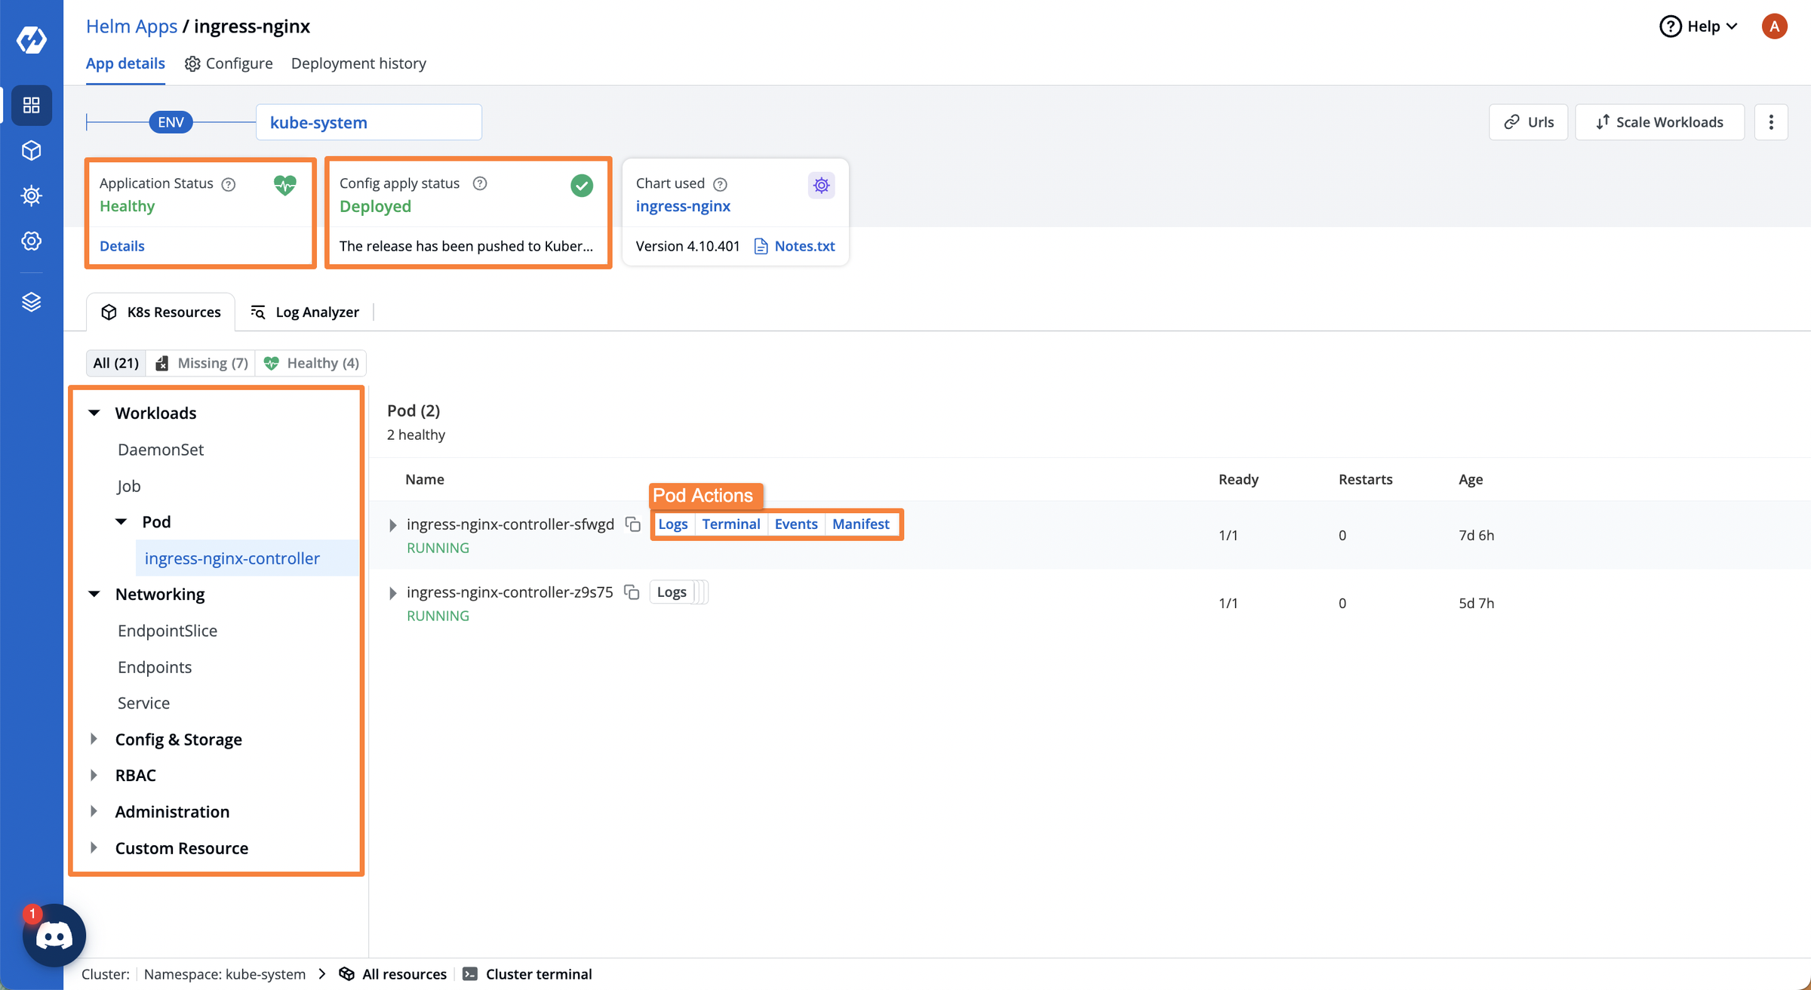Expand the ingress-nginx-controller-sfwgd pod row

392,525
